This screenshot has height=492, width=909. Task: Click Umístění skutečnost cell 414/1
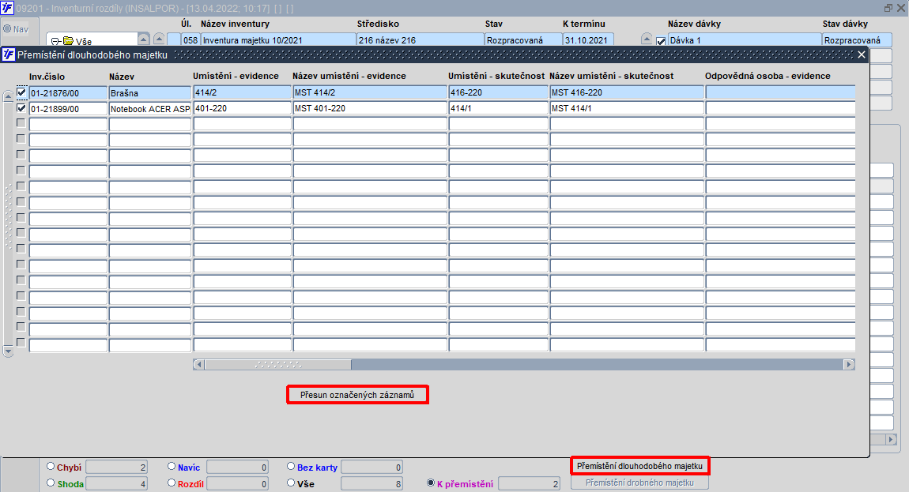point(498,107)
